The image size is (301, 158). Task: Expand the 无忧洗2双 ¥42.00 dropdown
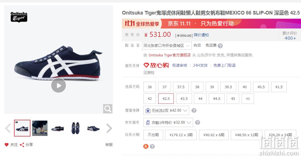pos(166,111)
